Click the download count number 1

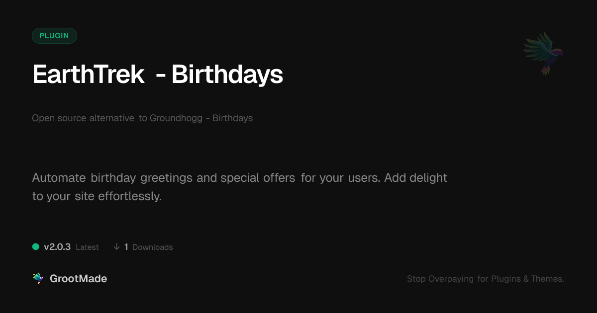coord(126,247)
